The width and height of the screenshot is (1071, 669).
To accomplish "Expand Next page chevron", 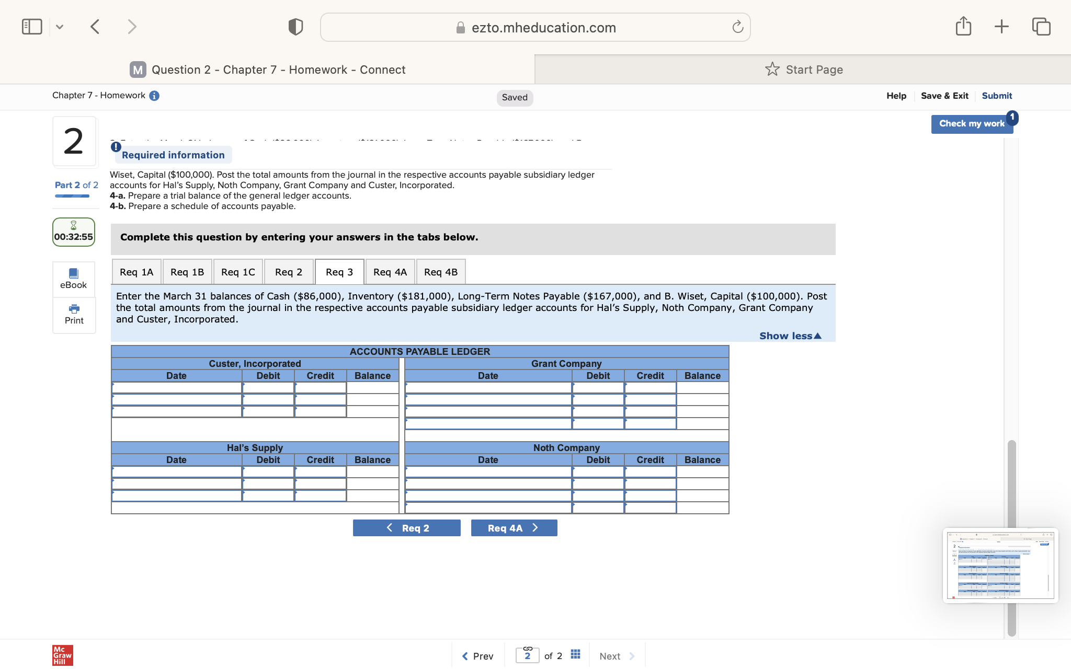I will (x=633, y=655).
